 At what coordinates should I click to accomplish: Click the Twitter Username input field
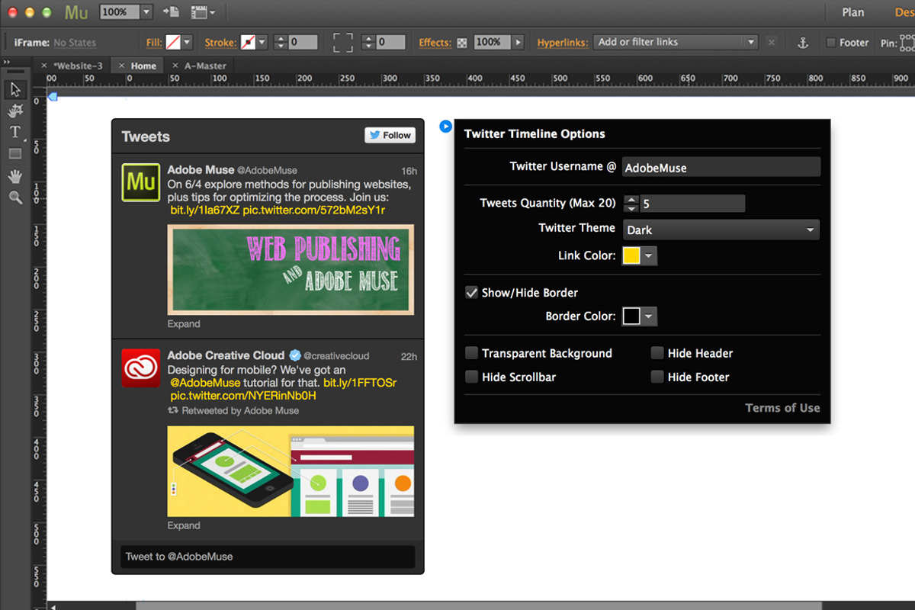click(x=721, y=167)
